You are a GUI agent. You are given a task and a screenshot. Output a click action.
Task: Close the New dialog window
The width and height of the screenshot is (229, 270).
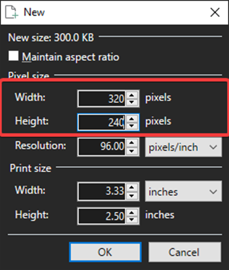pos(215,12)
